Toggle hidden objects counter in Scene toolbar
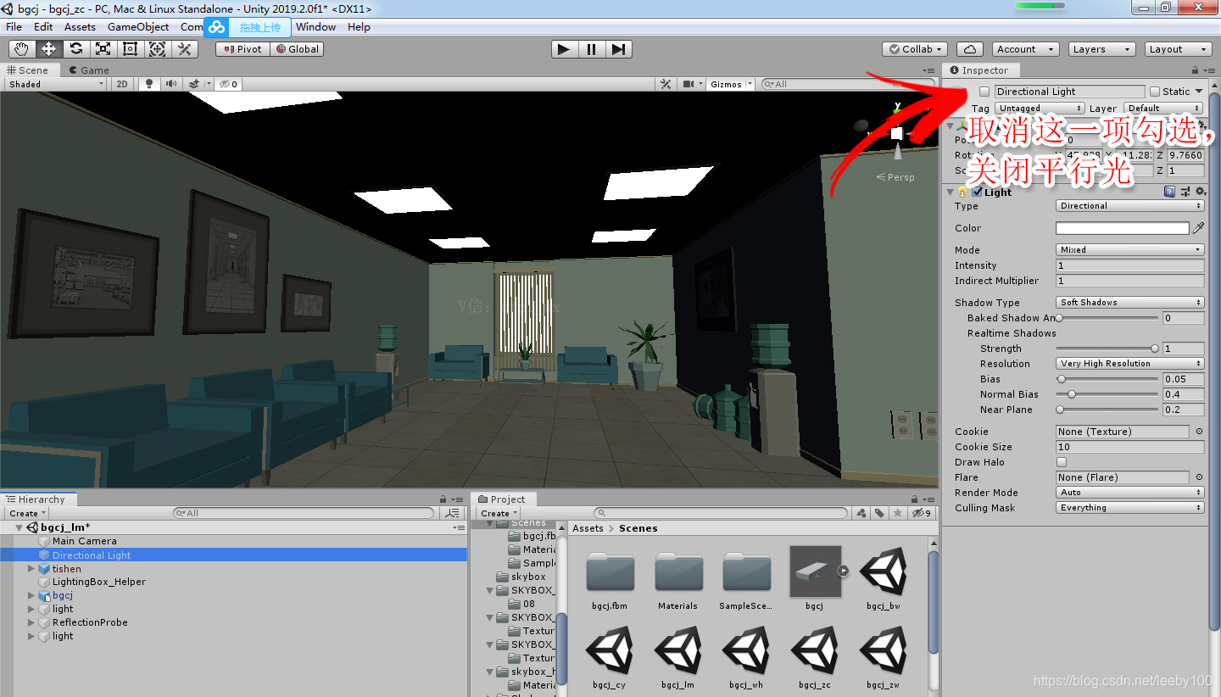 (x=227, y=84)
